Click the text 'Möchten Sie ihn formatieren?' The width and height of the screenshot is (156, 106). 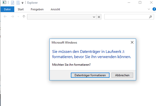tap(71, 65)
